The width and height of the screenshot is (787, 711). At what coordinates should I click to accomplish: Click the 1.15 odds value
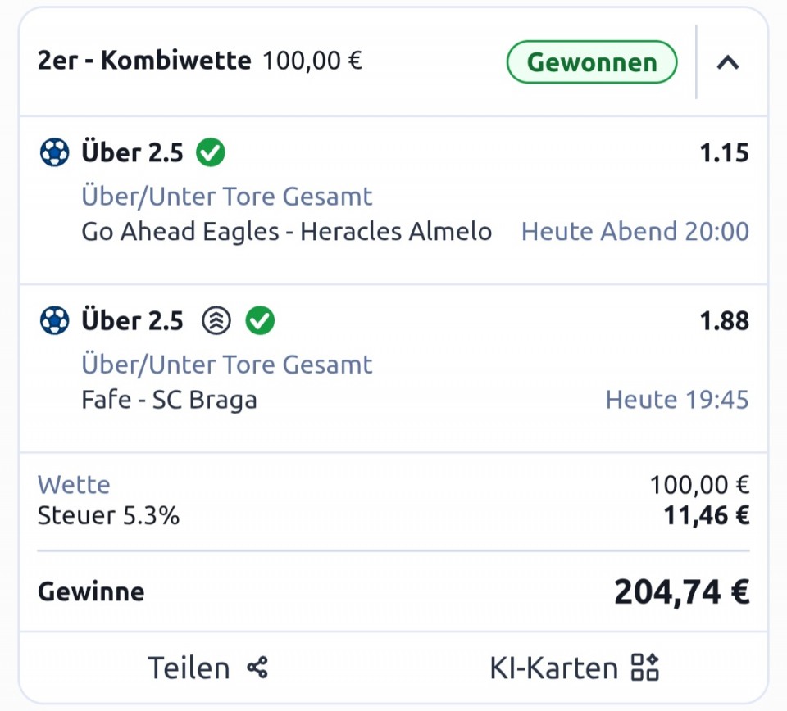[x=724, y=153]
